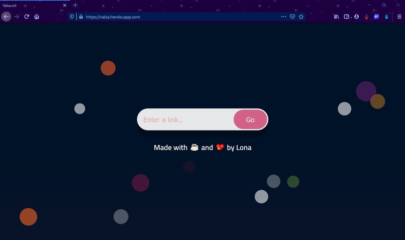Viewport: 405px width, 240px height.
Task: Focus the 'Enter a link..' input field
Action: (x=185, y=119)
